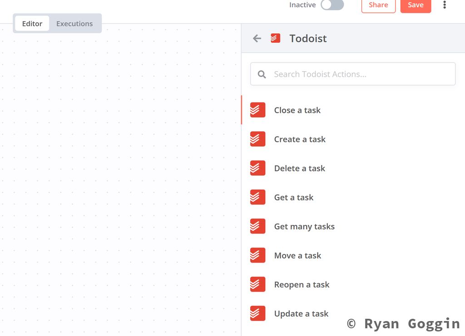The height and width of the screenshot is (336, 465).
Task: Toggle the Inactive workflow switch
Action: click(332, 5)
